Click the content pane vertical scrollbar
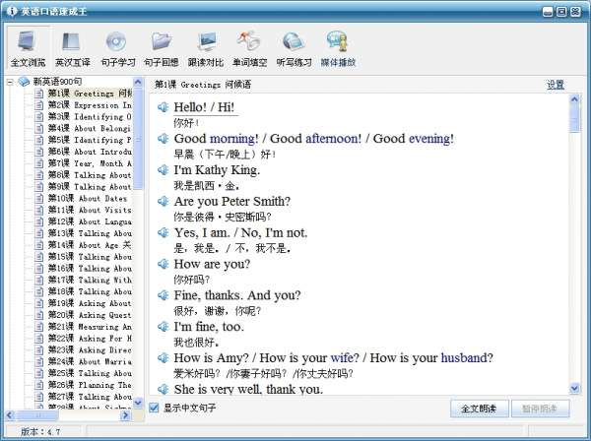 tap(575, 246)
